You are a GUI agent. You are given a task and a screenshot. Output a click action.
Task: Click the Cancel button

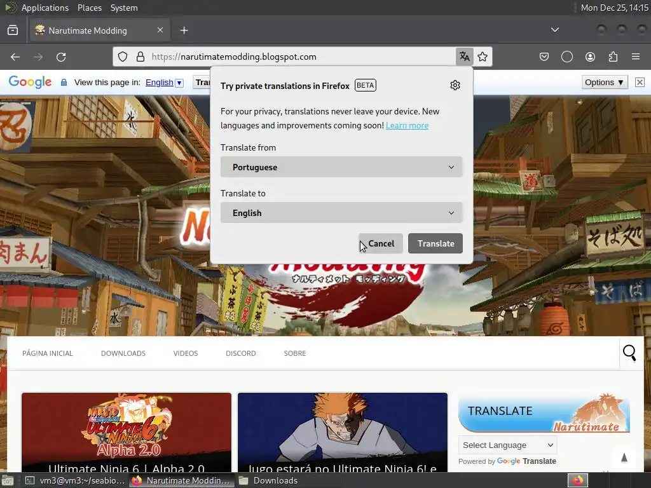click(x=381, y=243)
